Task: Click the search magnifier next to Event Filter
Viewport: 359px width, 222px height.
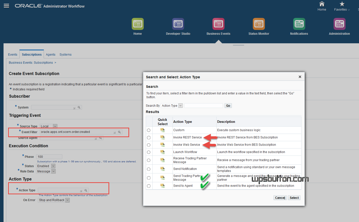Action: pyautogui.click(x=119, y=132)
